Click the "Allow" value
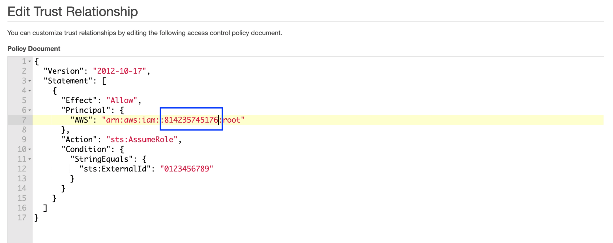 (122, 100)
